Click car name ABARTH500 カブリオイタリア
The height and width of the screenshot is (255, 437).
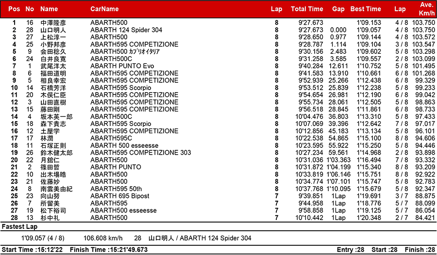(125, 52)
